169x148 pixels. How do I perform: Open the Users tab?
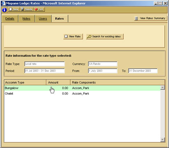pyautogui.click(x=43, y=18)
